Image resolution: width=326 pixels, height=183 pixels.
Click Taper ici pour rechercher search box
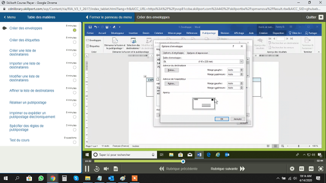pyautogui.click(x=124, y=155)
